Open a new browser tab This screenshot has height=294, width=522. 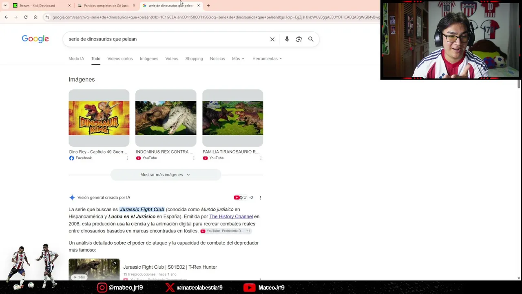[208, 6]
